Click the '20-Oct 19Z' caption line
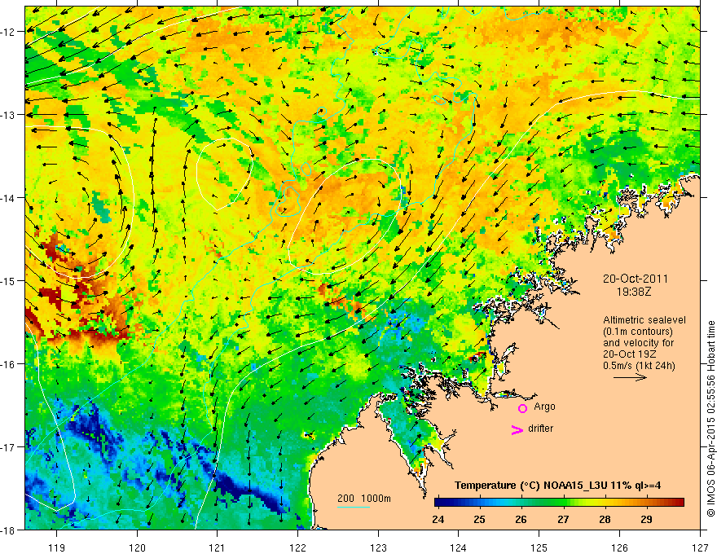Viewport: 717px width, 554px height. click(629, 354)
